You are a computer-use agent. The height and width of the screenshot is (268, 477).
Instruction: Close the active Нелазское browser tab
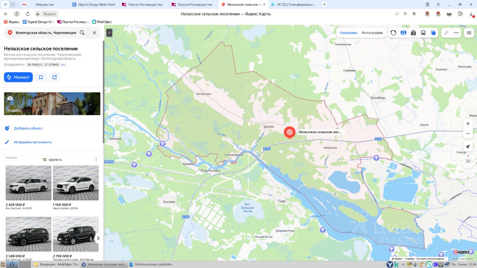(x=264, y=4)
